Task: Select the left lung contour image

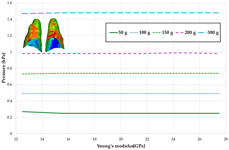Action: (32, 35)
